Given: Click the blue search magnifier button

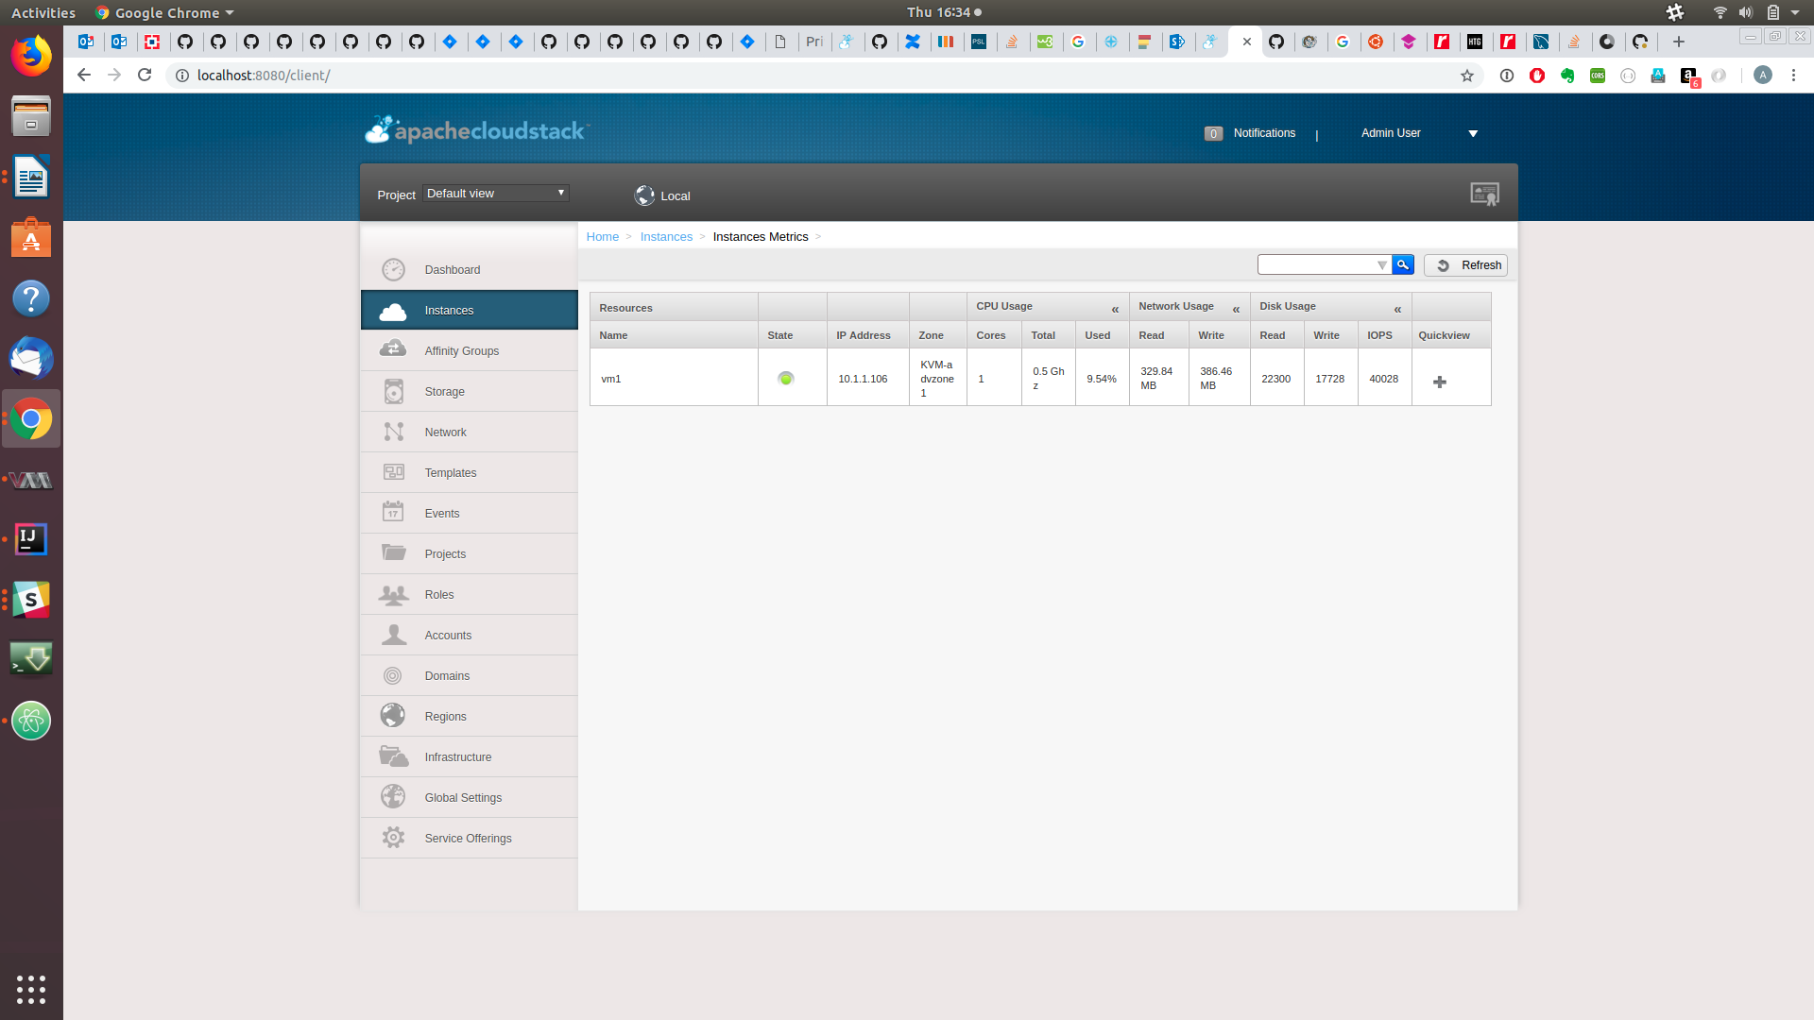Looking at the screenshot, I should (x=1403, y=265).
